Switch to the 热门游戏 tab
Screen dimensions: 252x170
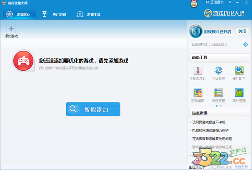(55, 15)
